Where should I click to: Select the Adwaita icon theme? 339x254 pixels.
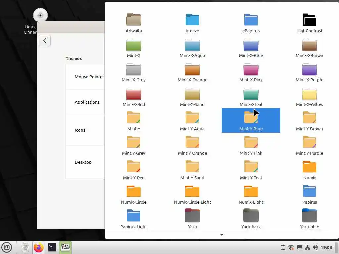pyautogui.click(x=134, y=22)
